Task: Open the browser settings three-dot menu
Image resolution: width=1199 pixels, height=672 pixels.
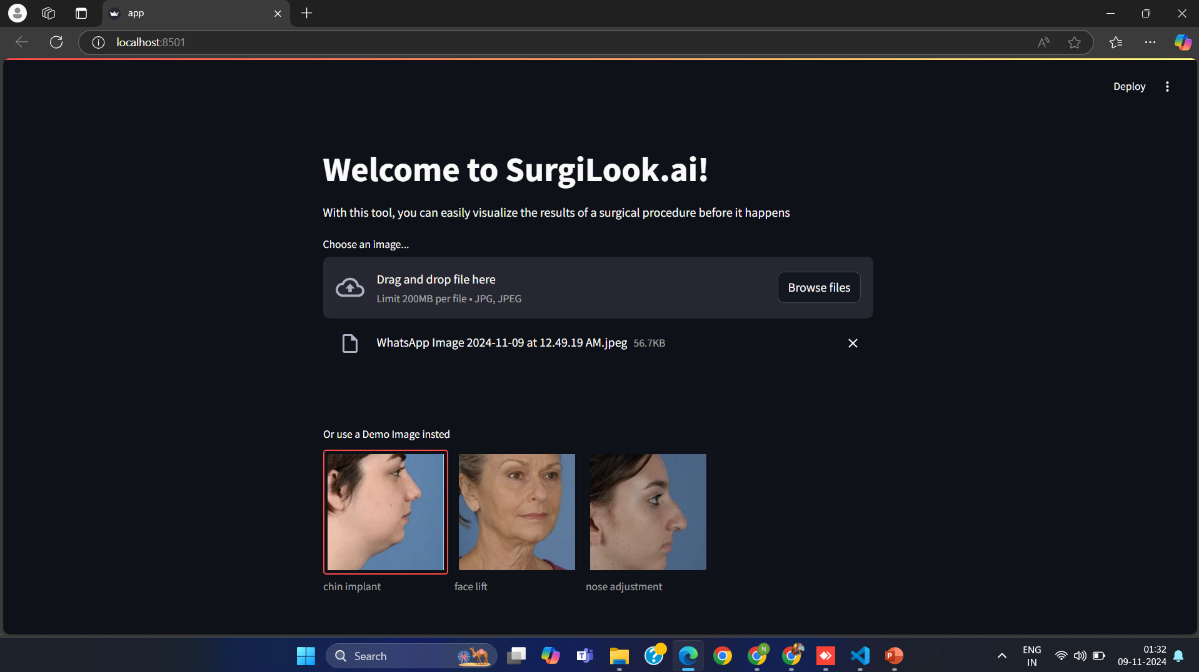Action: coord(1151,42)
